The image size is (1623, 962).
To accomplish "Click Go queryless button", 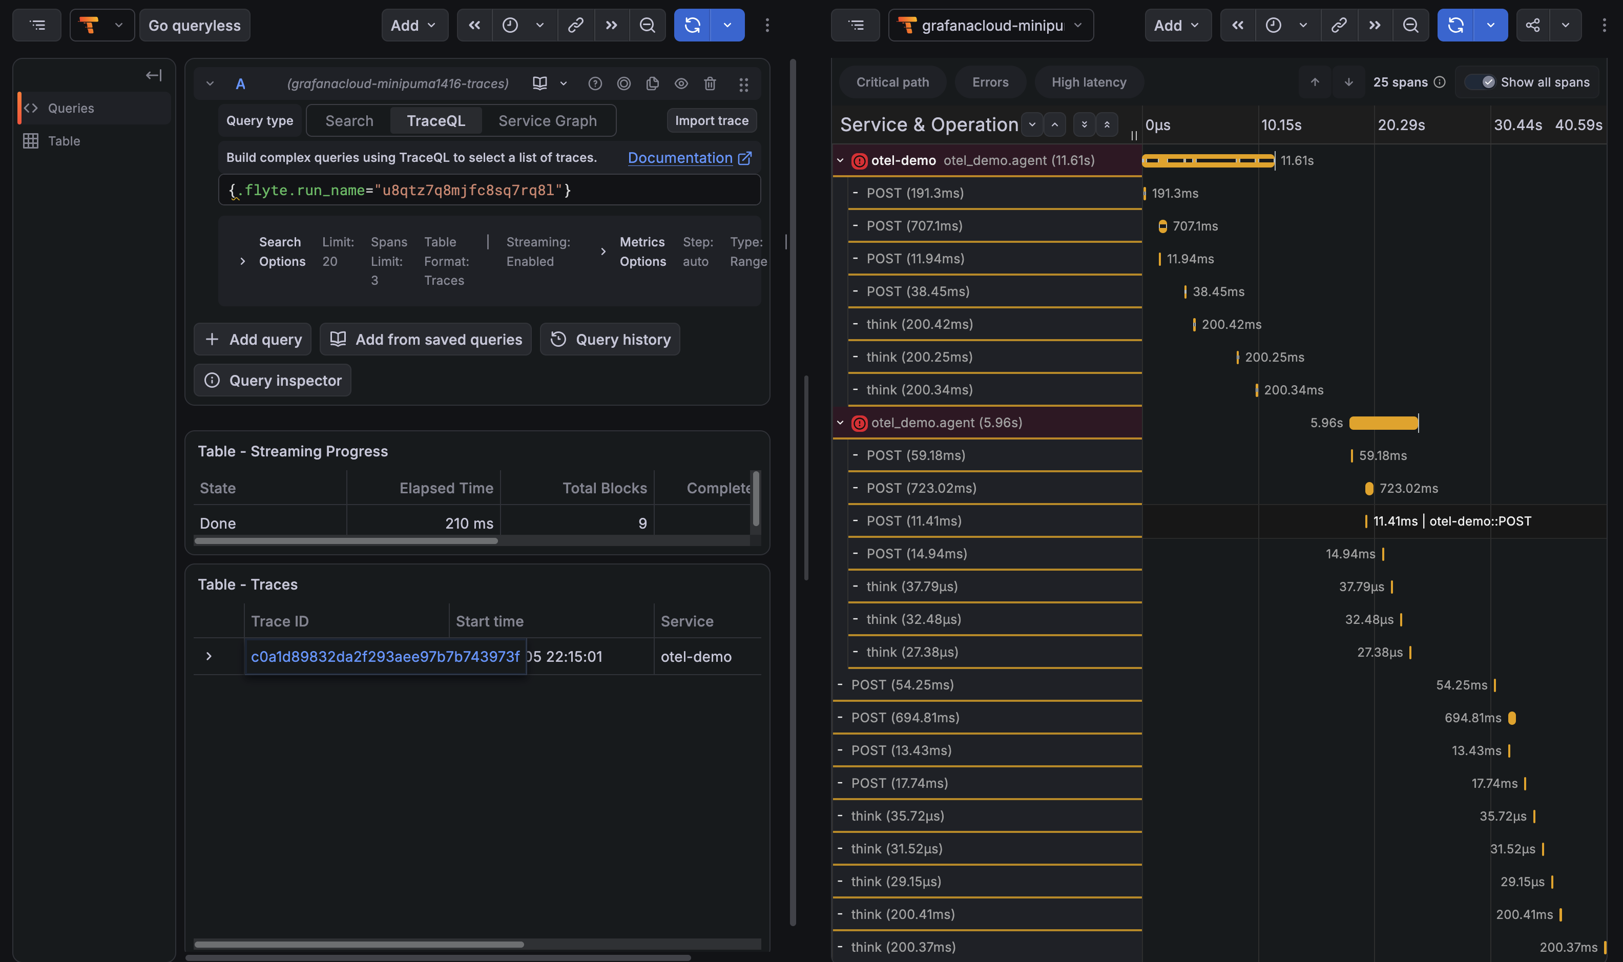I will pyautogui.click(x=195, y=25).
